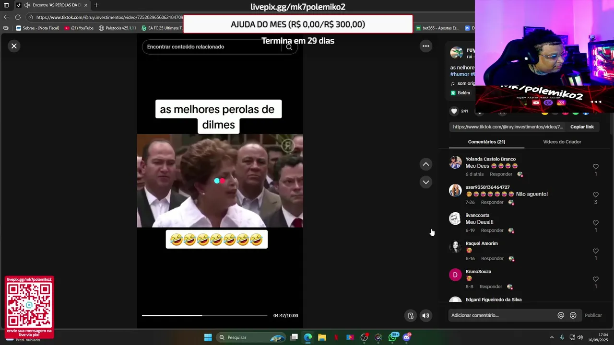
Task: Click the #humor hashtag
Action: (x=460, y=74)
